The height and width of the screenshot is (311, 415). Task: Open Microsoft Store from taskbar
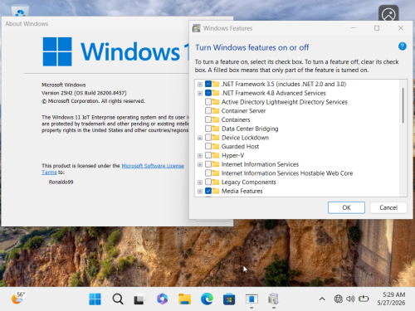[x=229, y=299]
